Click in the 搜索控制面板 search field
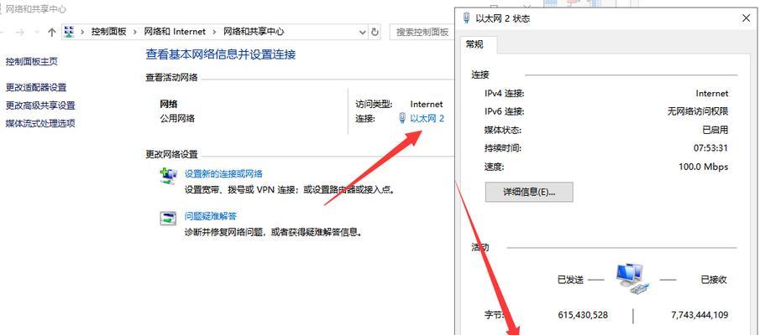Screen dimensions: 760x335 pos(422,32)
